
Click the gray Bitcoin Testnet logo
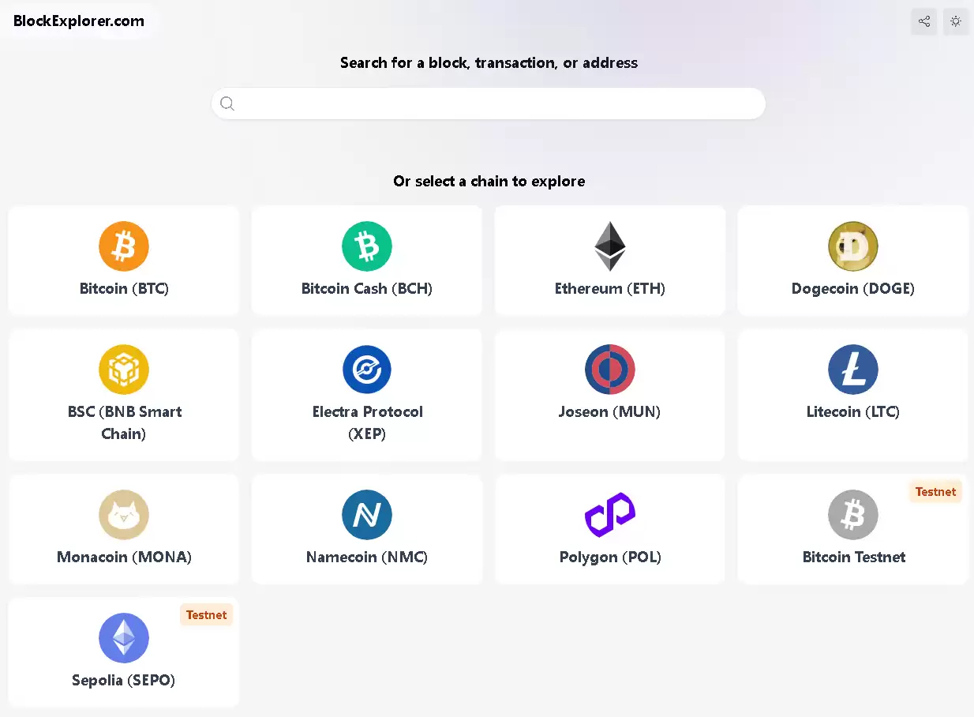(x=853, y=515)
